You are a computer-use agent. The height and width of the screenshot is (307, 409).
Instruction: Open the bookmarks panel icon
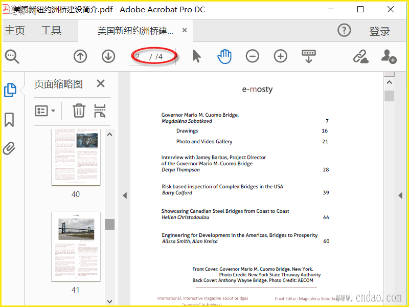click(x=9, y=120)
